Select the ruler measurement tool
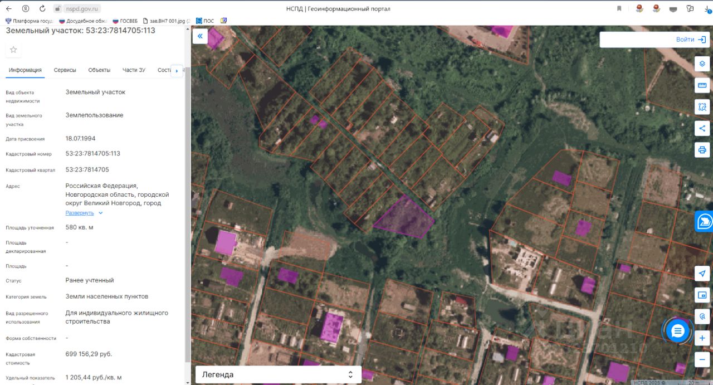 [702, 85]
